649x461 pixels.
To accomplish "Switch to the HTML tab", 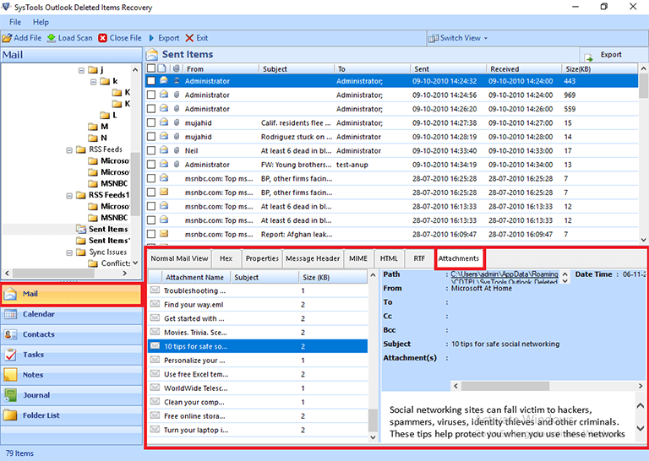I will point(389,258).
